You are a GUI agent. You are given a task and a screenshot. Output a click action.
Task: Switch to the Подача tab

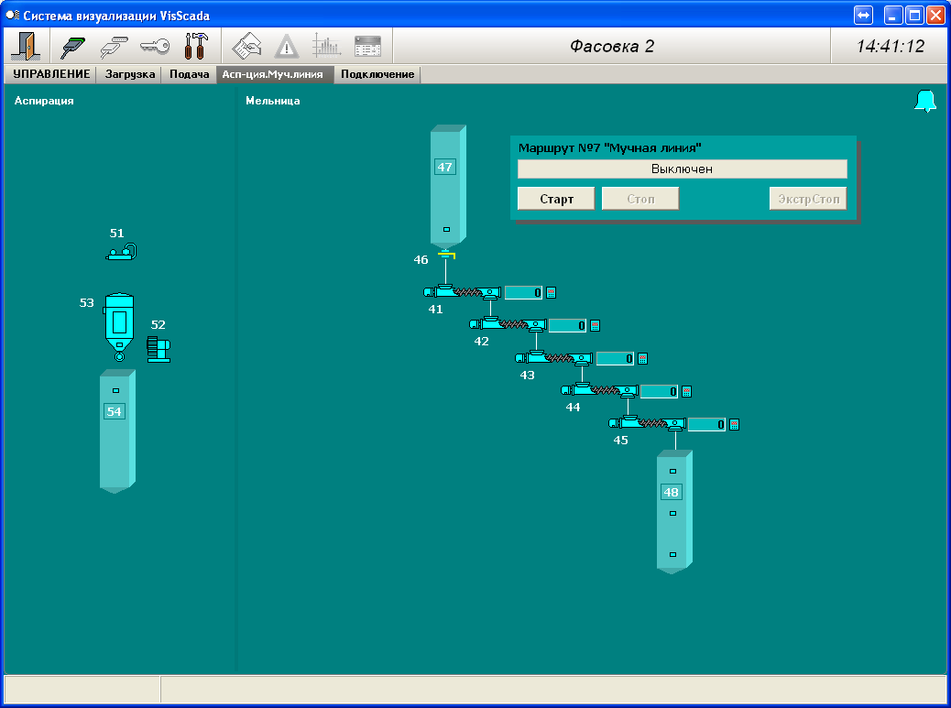[190, 74]
